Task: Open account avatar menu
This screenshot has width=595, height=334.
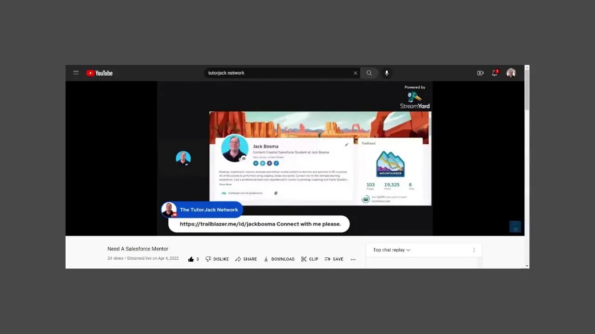Action: click(x=511, y=73)
